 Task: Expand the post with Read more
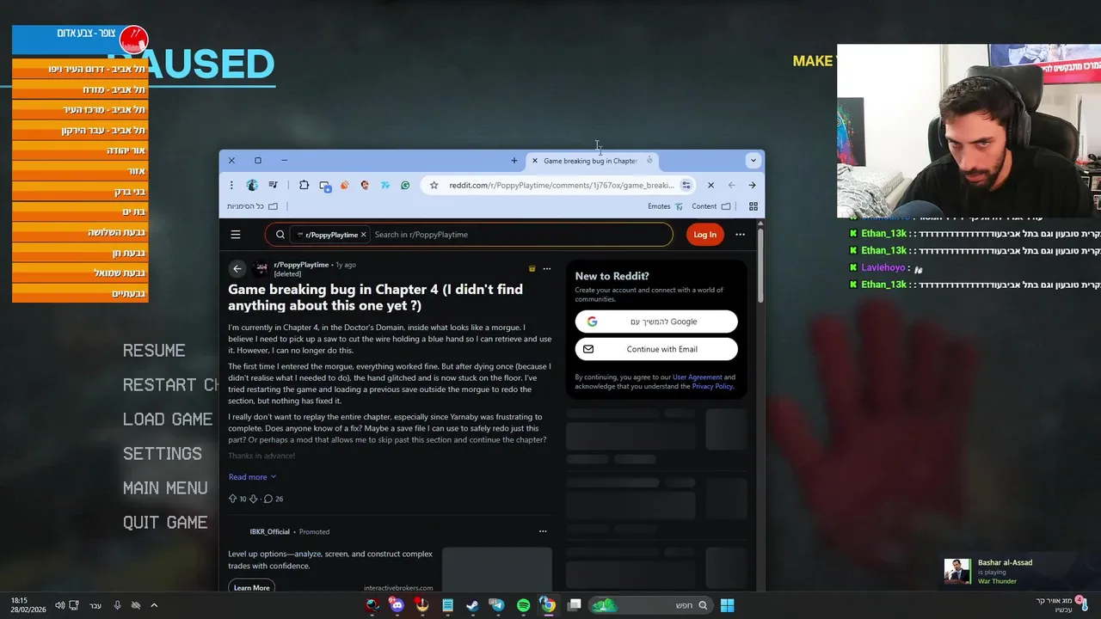click(252, 477)
